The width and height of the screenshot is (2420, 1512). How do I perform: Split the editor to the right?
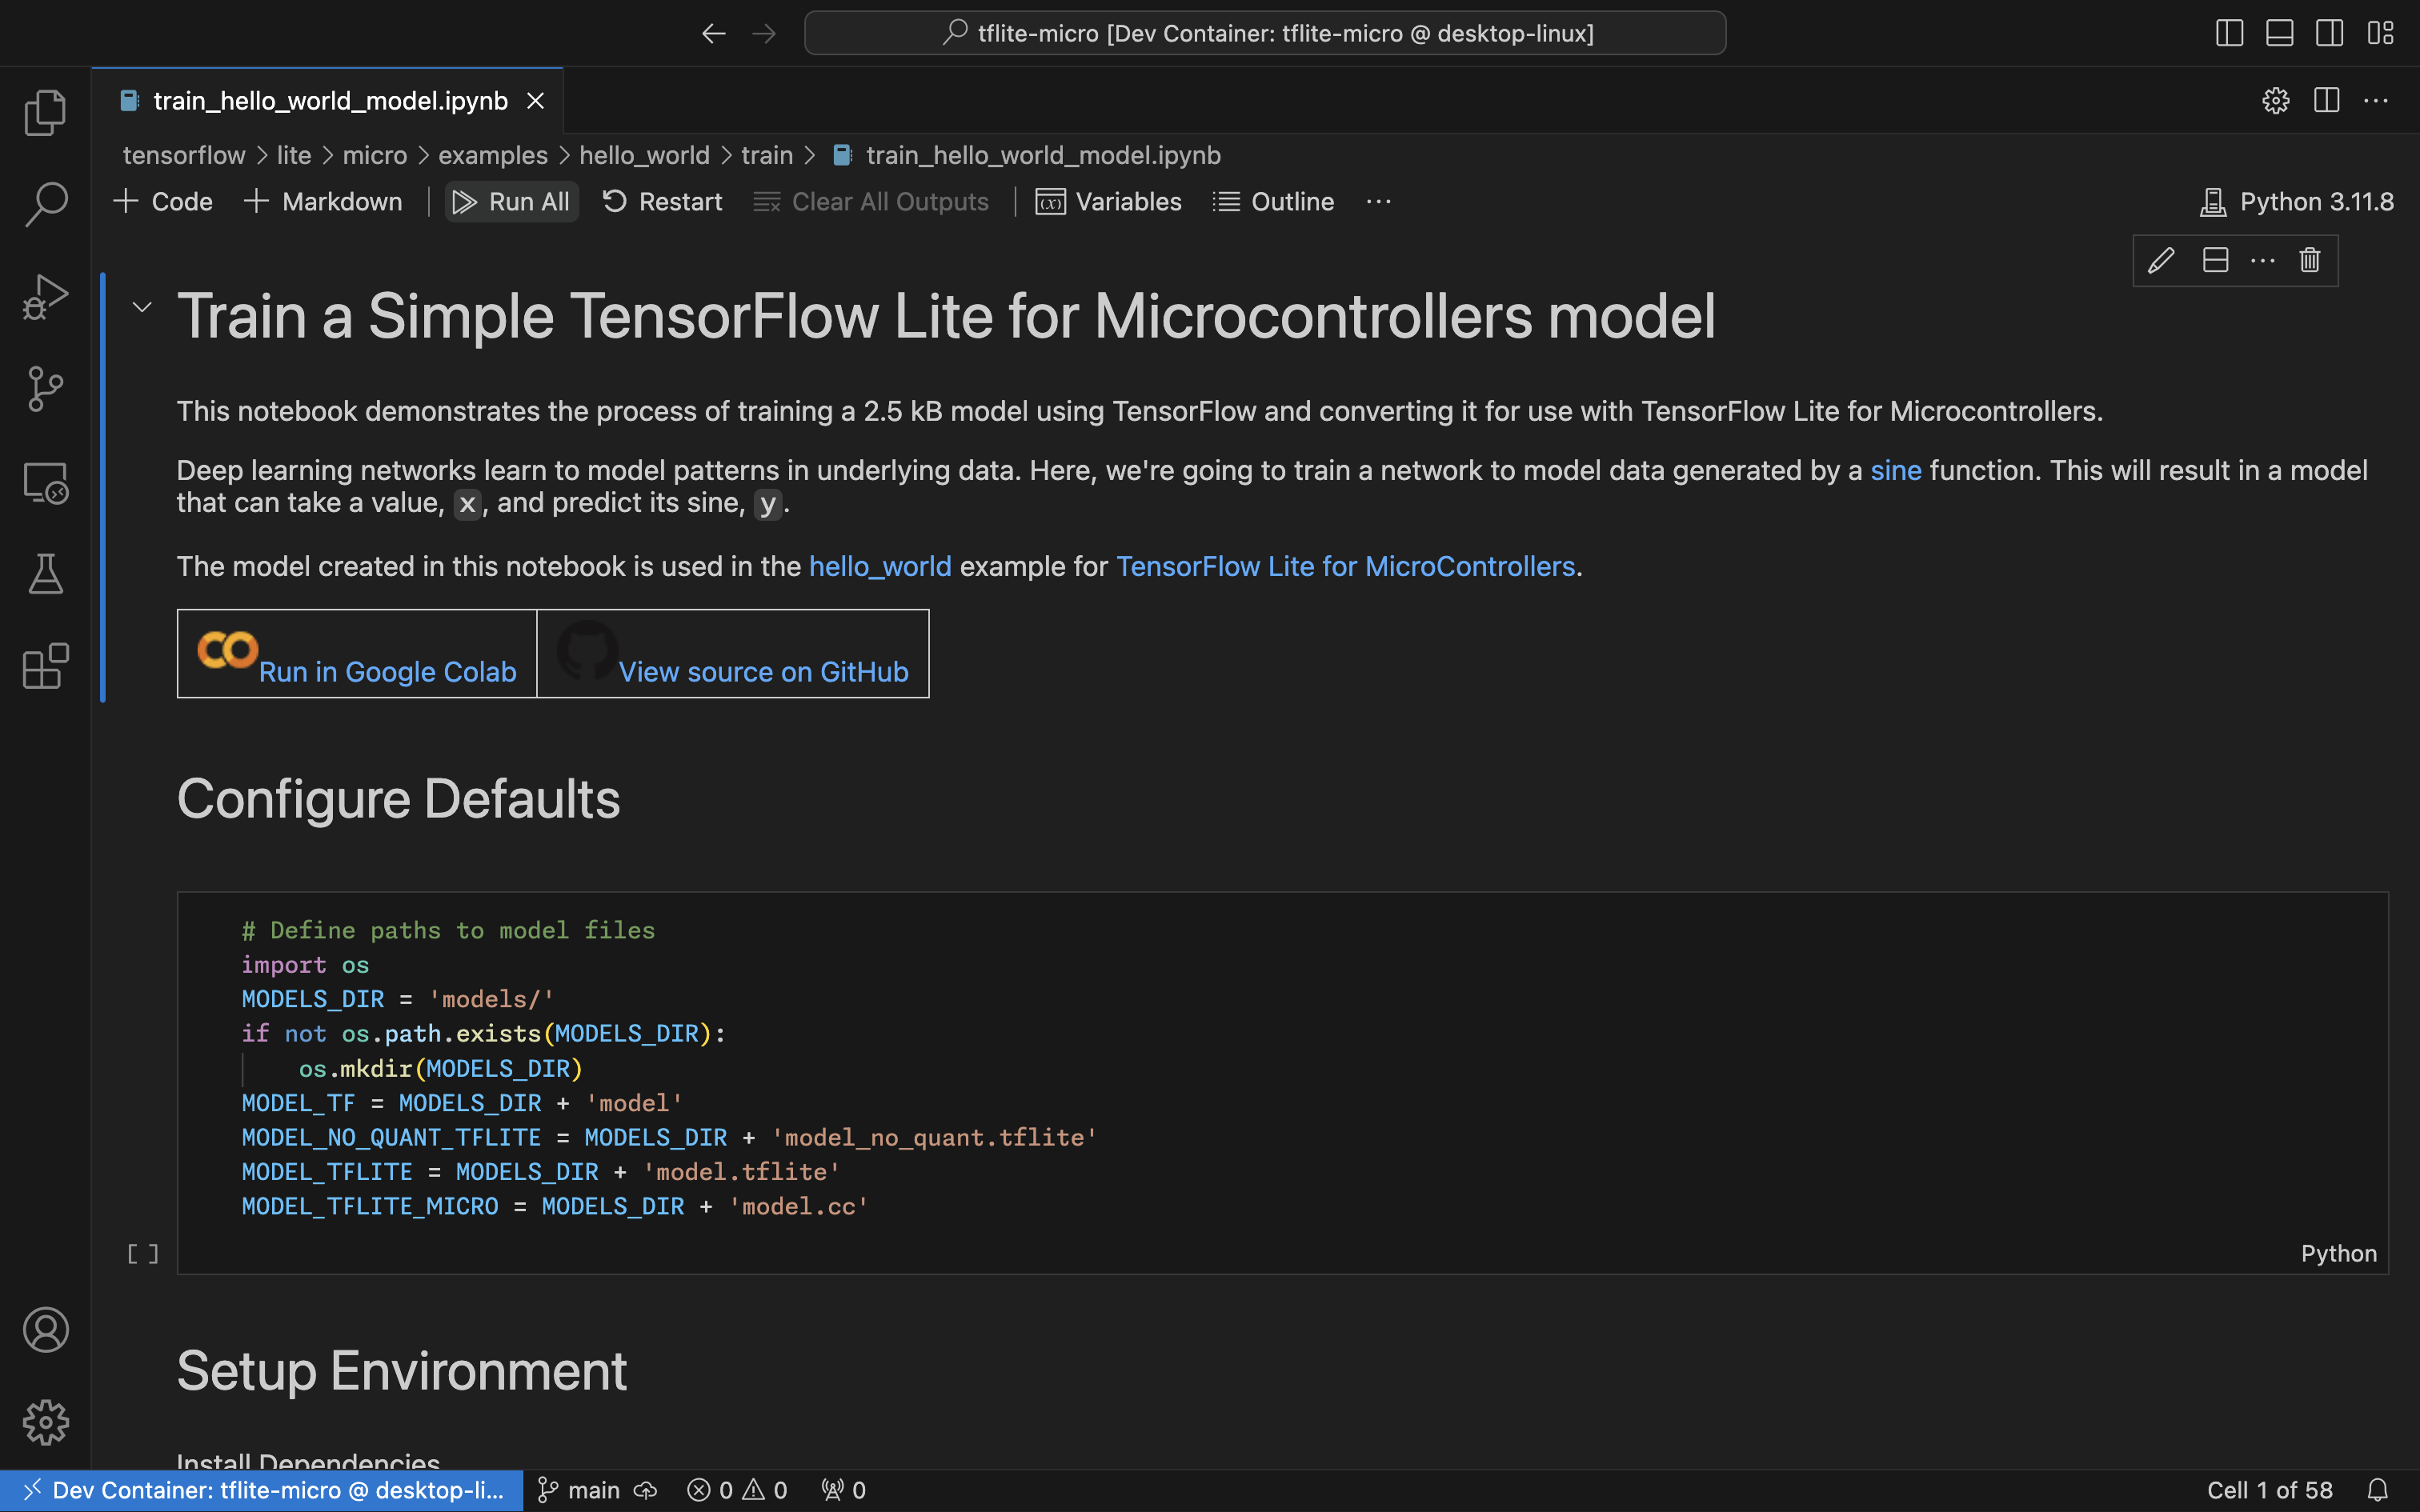click(2327, 101)
